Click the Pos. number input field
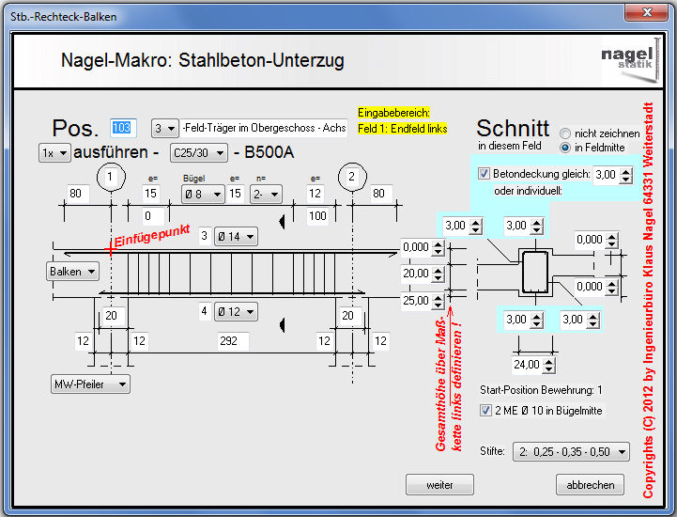677x517 pixels. [x=124, y=128]
